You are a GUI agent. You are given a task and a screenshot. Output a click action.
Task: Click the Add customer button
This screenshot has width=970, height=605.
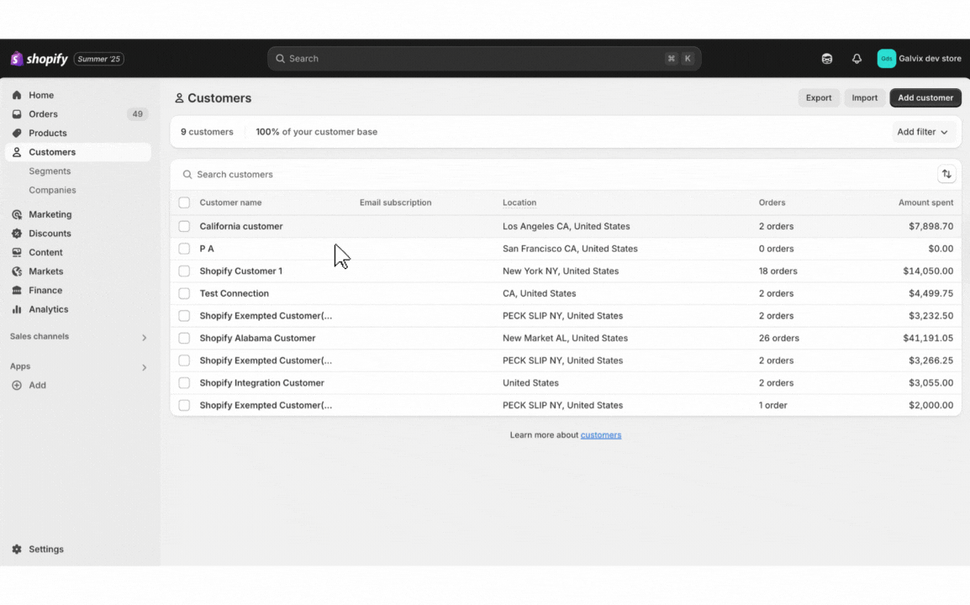click(x=925, y=97)
